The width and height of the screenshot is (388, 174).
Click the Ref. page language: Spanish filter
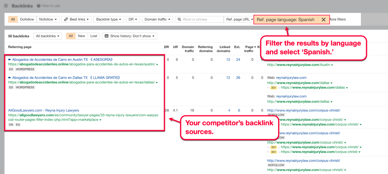286,19
